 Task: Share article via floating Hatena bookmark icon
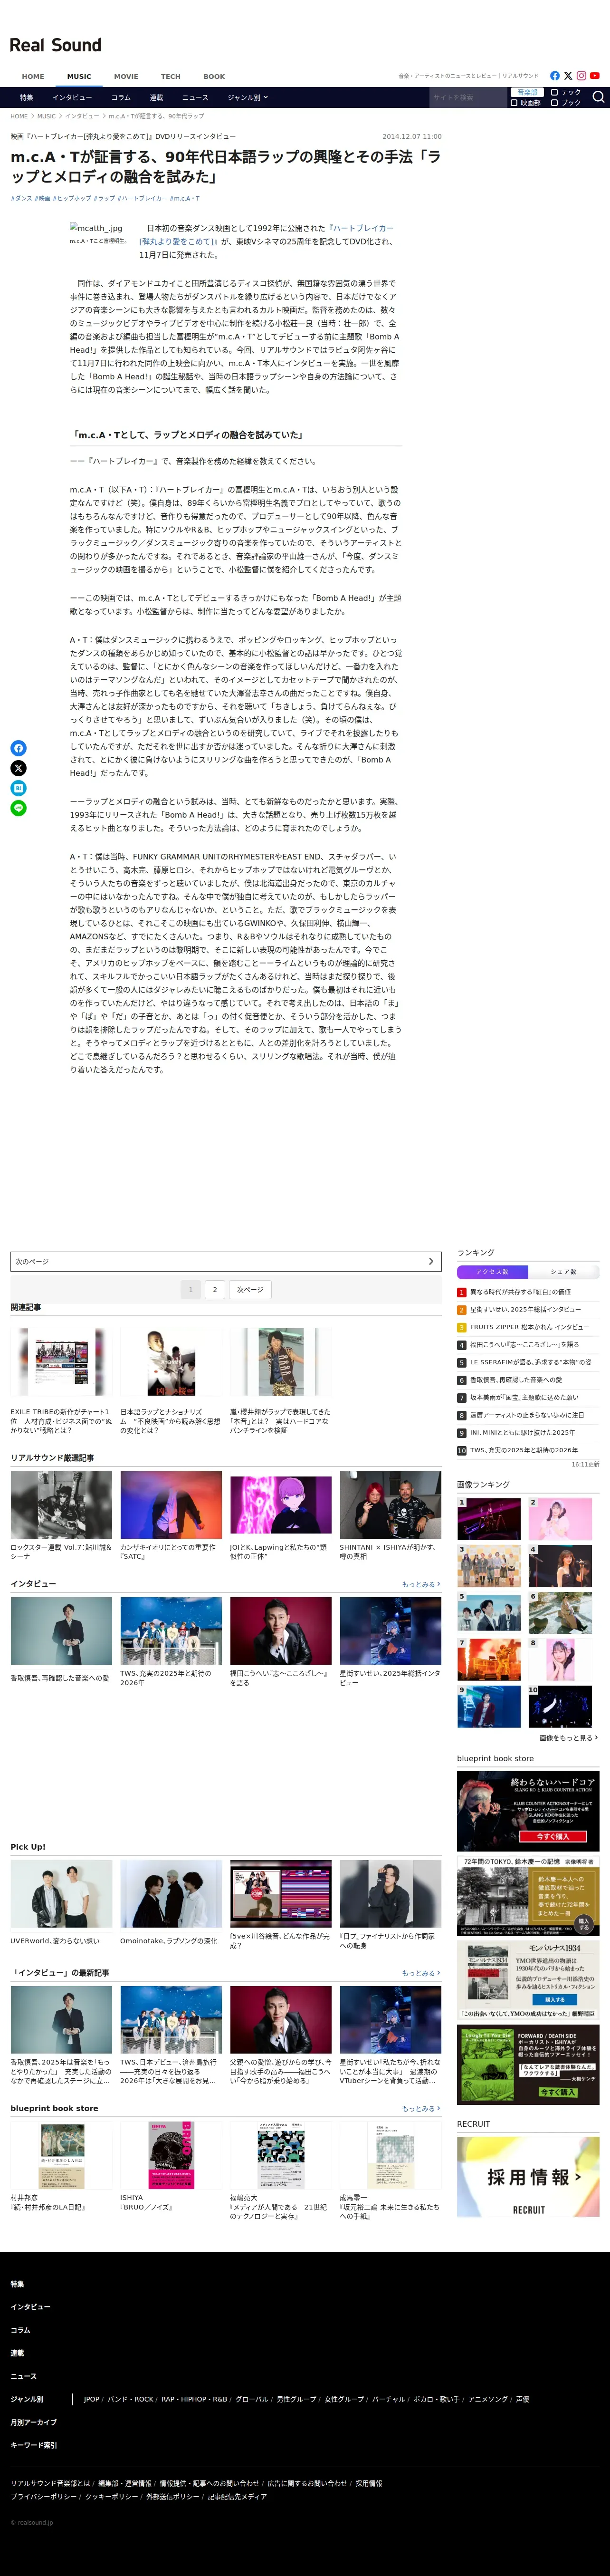coord(18,788)
